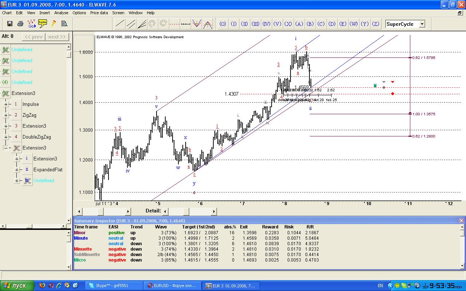
Task: Expand sub-wave i Extension3 node
Action: tap(17, 159)
